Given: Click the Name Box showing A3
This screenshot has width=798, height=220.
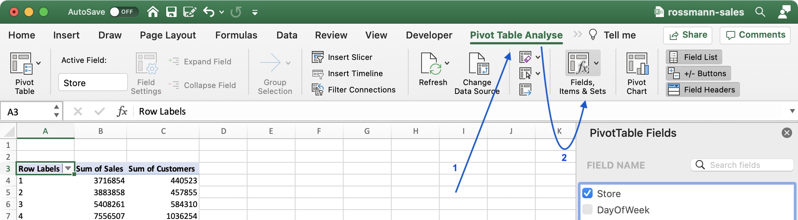Looking at the screenshot, I should [26, 112].
